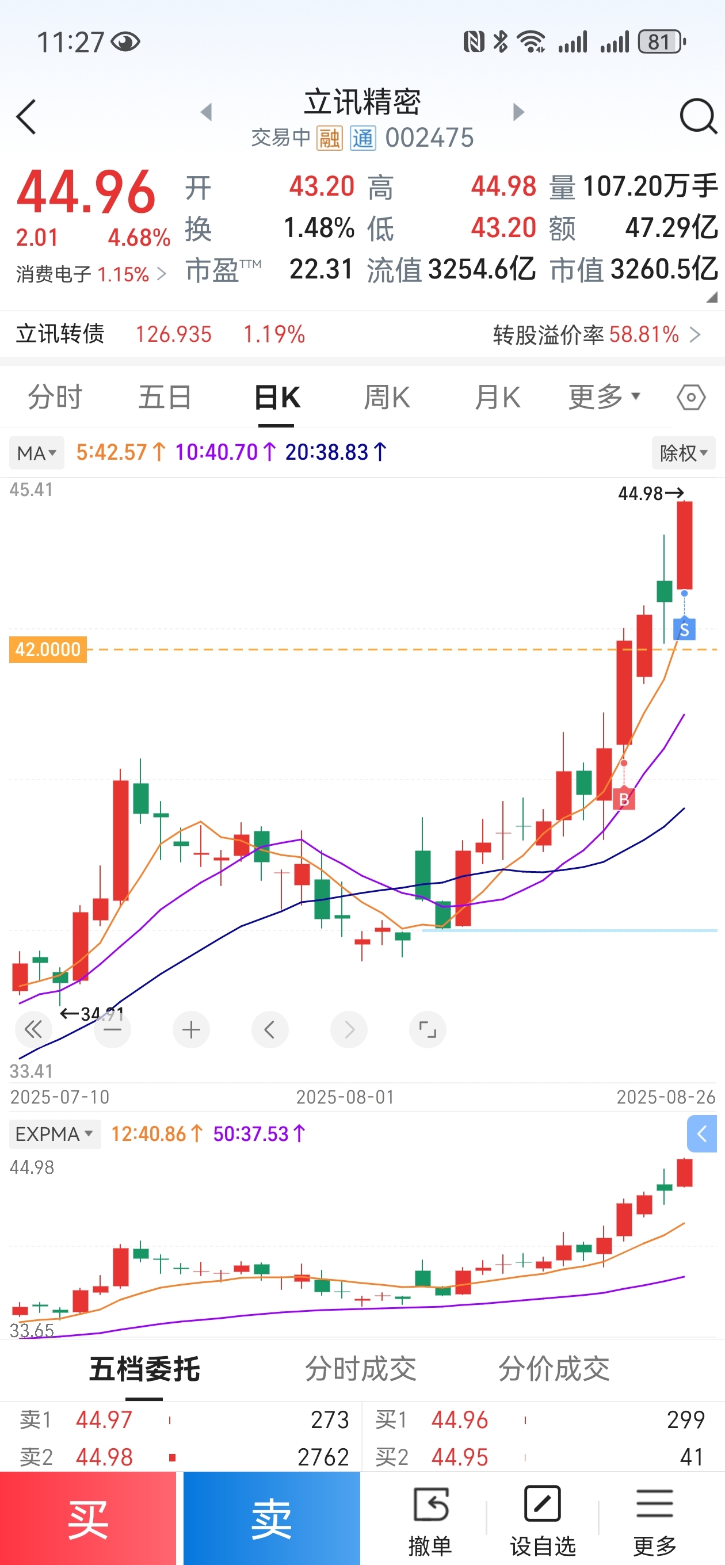
Task: Go back with the left arrow icon
Action: coord(26,117)
